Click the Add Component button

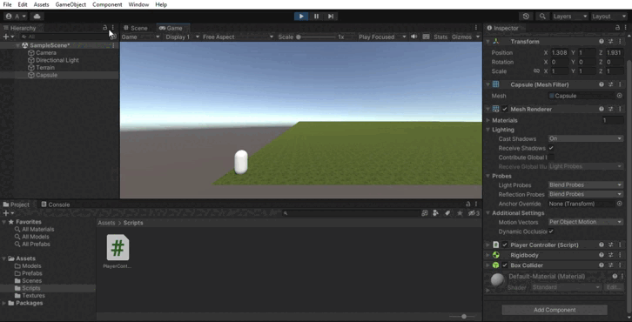pyautogui.click(x=555, y=310)
